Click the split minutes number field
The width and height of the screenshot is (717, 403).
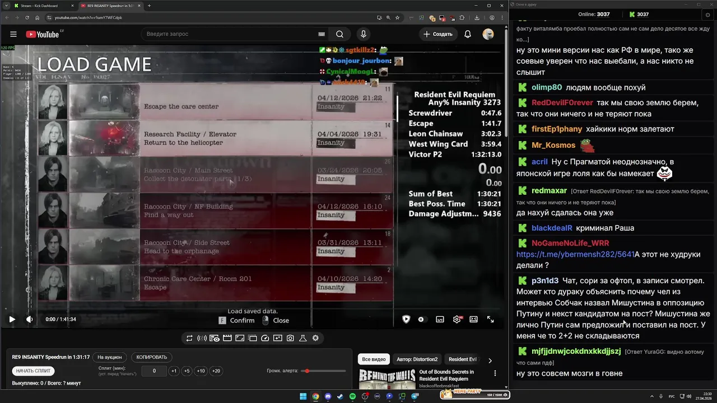click(154, 371)
